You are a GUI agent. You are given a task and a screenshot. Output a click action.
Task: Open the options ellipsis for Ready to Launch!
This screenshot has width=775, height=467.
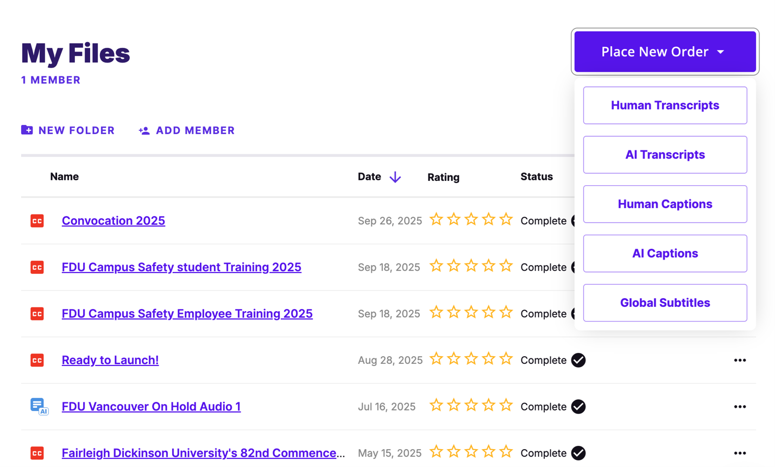[740, 360]
